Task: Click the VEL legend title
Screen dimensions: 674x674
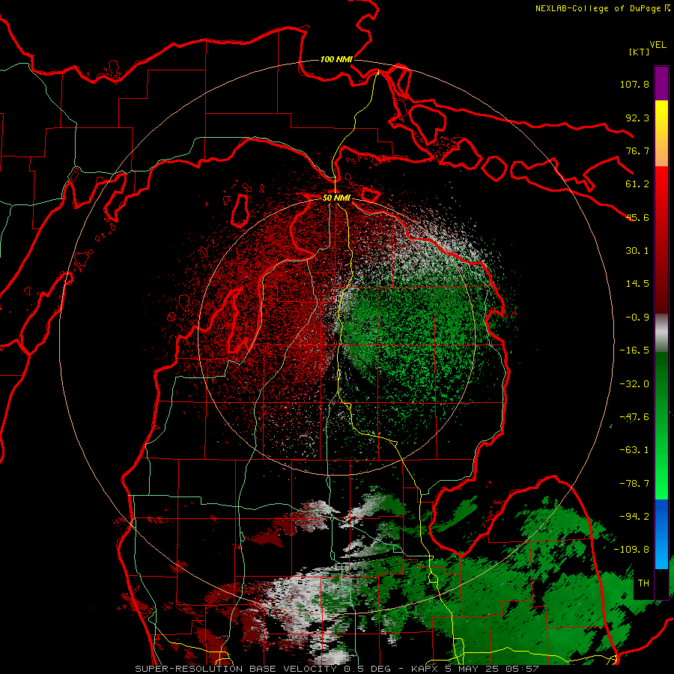Action: coord(658,45)
